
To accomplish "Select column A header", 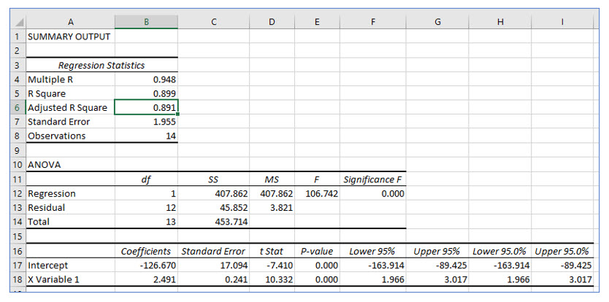I will [x=70, y=22].
